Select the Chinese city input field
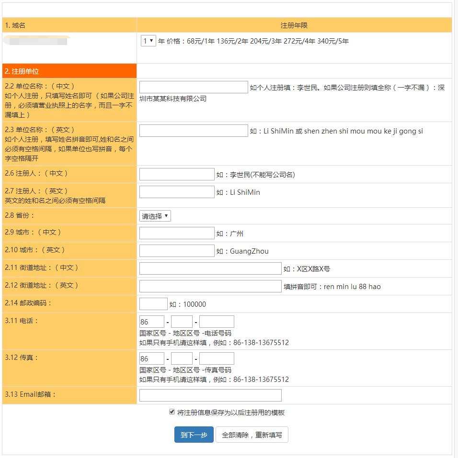458x458 pixels. pyautogui.click(x=176, y=233)
